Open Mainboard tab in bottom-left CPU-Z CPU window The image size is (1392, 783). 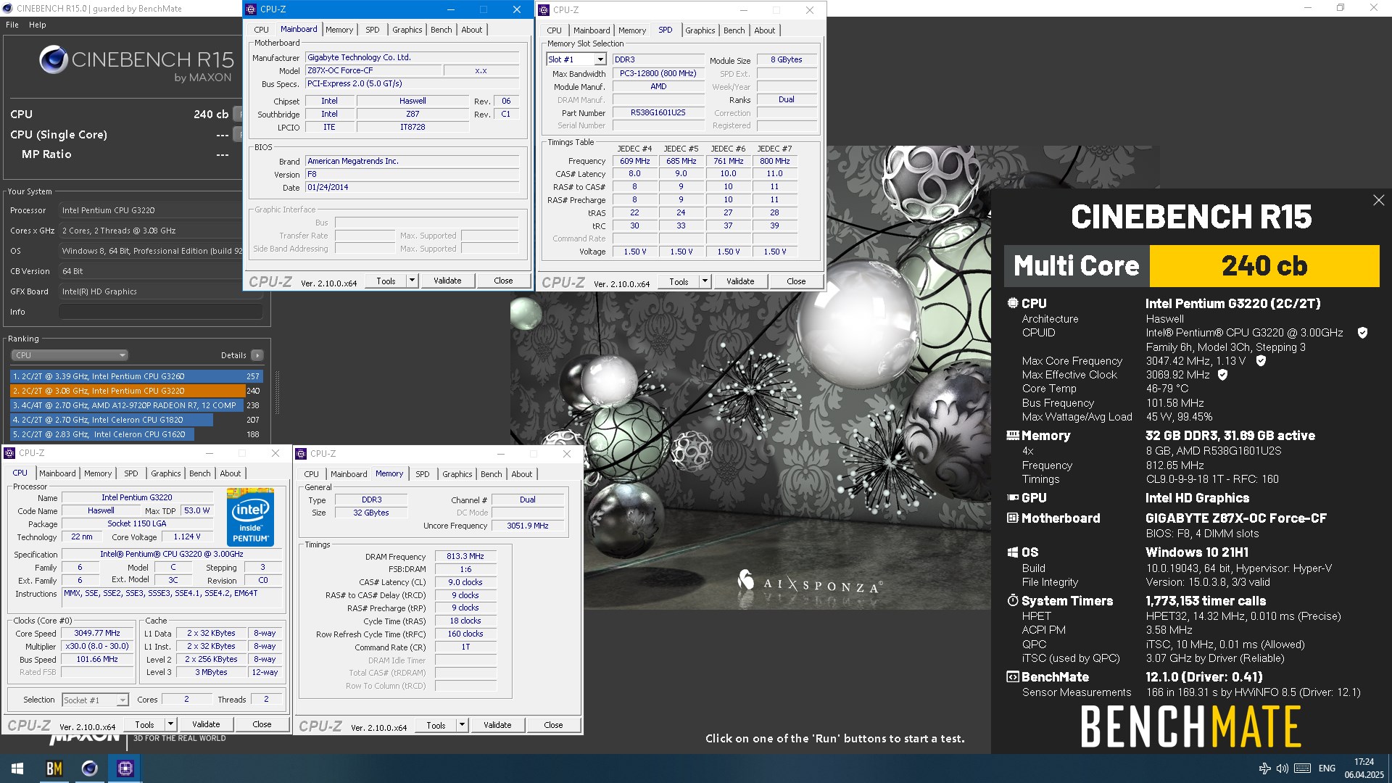click(57, 473)
